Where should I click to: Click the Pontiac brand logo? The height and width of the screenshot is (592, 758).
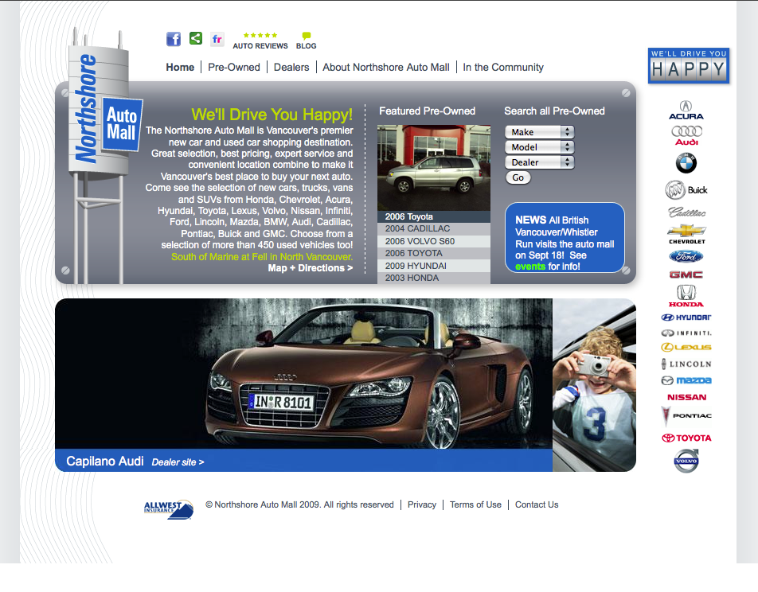(686, 416)
